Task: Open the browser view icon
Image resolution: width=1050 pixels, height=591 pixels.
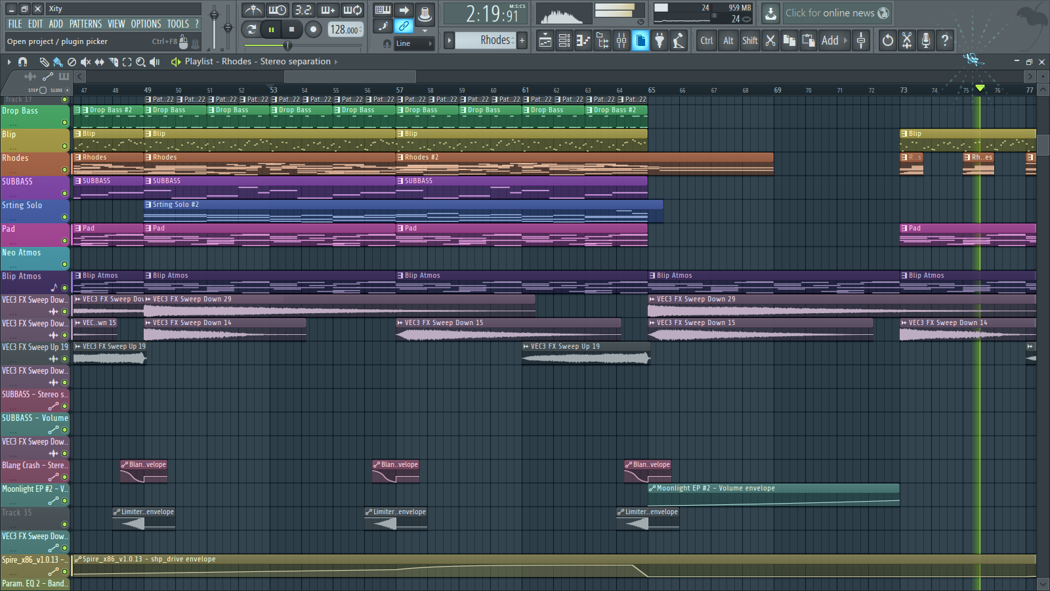Action: point(602,41)
